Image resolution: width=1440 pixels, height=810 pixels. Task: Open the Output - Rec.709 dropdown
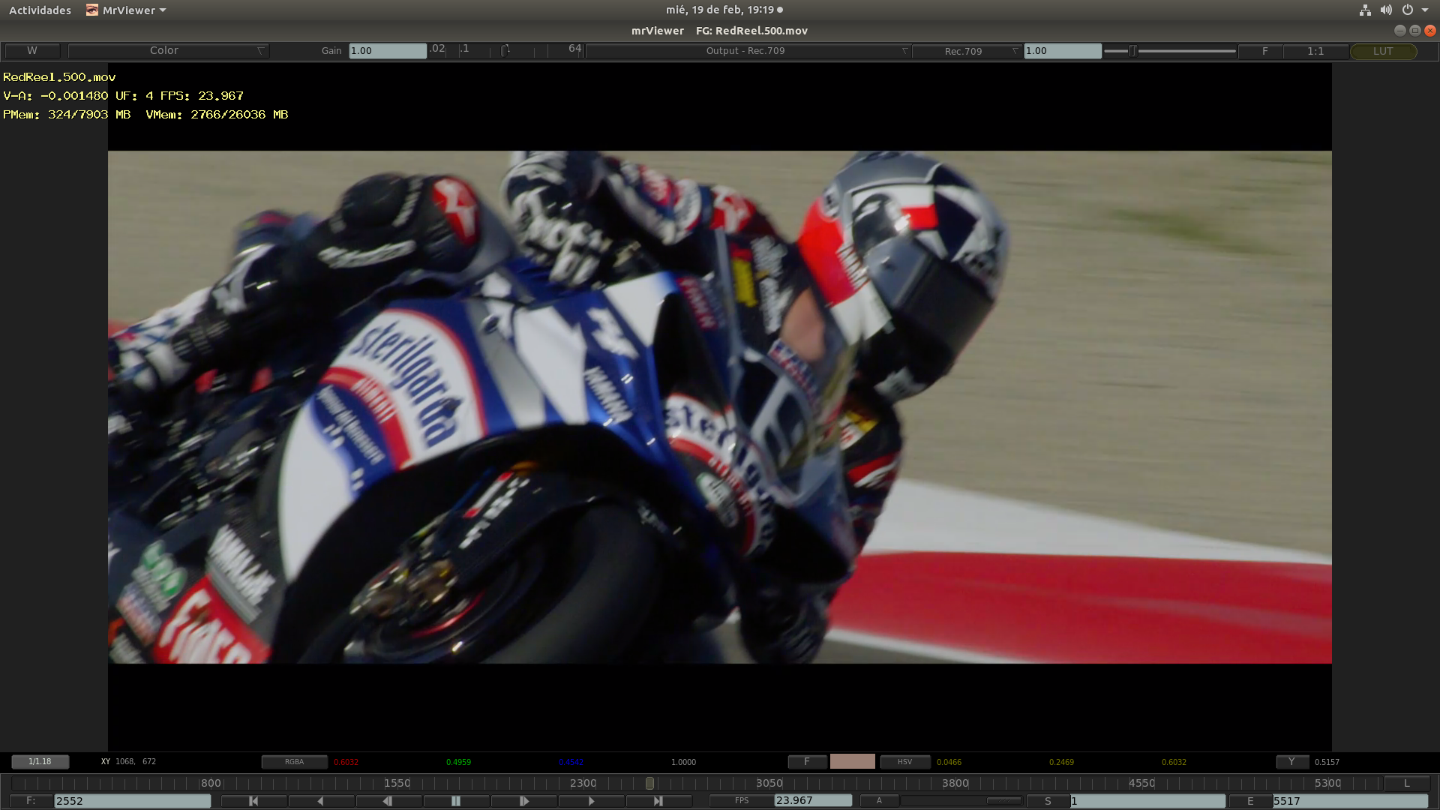tap(748, 50)
